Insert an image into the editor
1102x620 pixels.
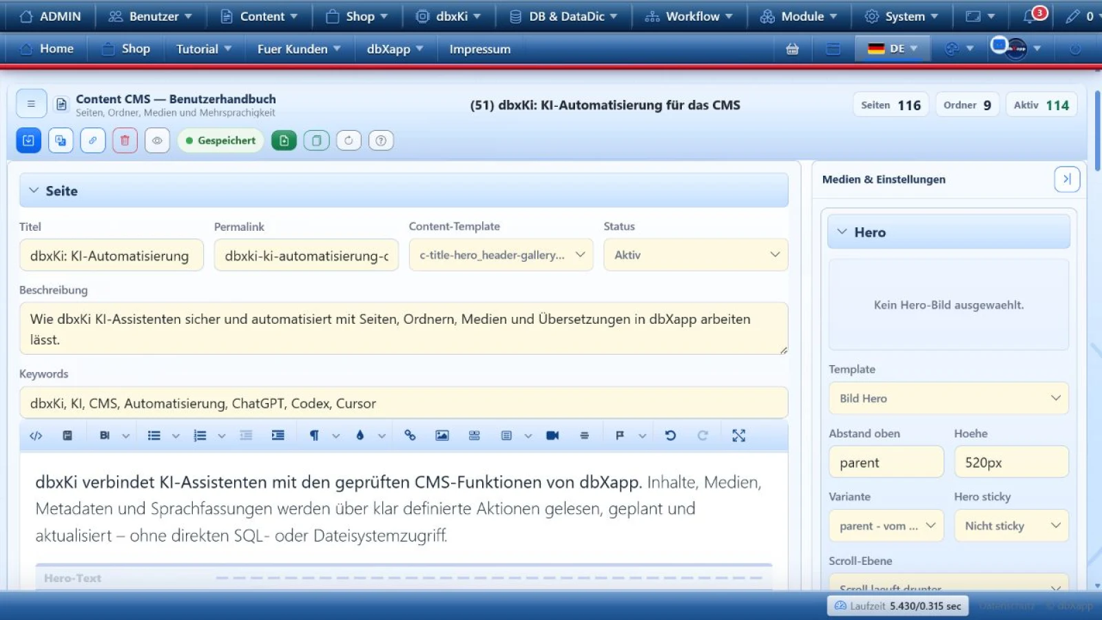coord(442,435)
